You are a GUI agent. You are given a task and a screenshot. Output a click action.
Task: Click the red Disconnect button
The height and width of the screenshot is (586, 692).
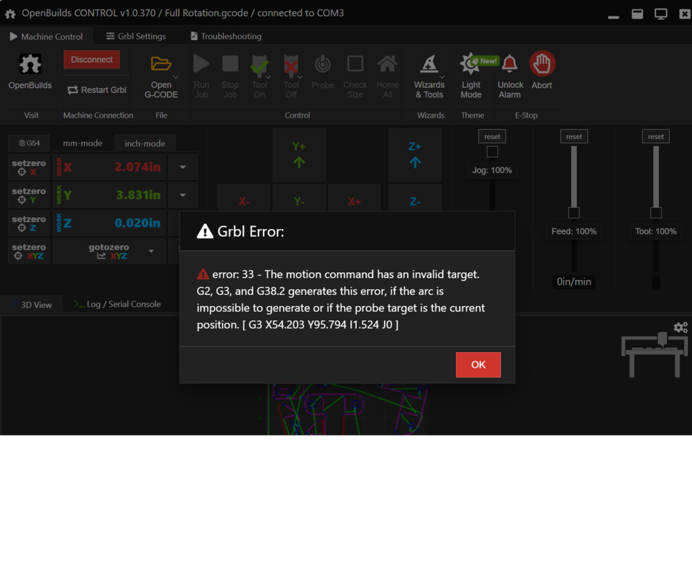[92, 59]
